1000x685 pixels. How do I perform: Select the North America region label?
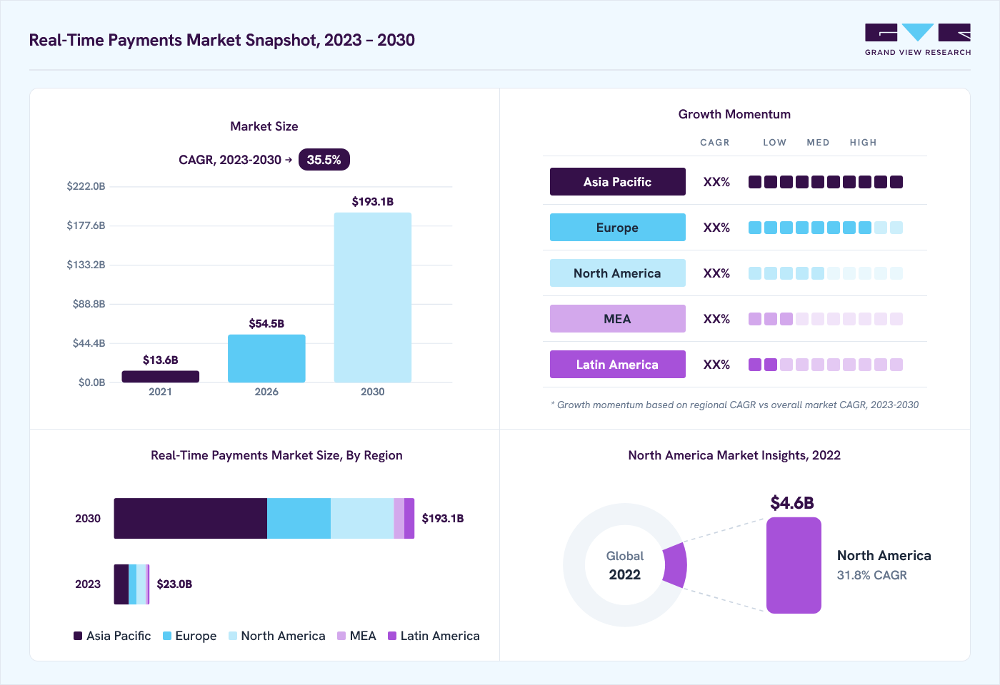pos(617,273)
